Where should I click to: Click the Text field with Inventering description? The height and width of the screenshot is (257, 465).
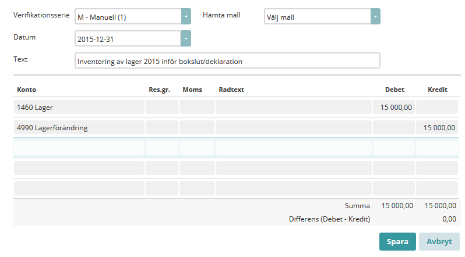click(x=227, y=60)
